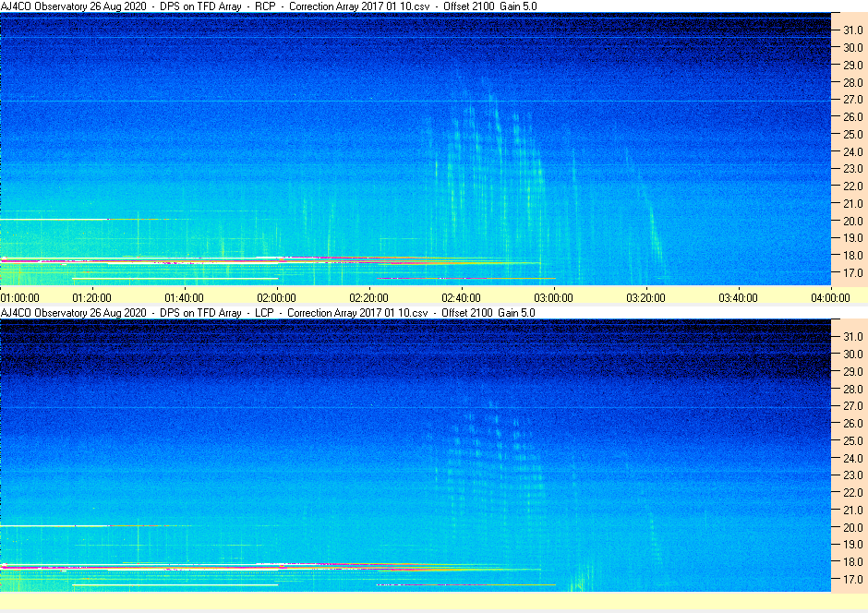868x613 pixels.
Task: Click the 02:40:00 time axis label
Action: 461,297
